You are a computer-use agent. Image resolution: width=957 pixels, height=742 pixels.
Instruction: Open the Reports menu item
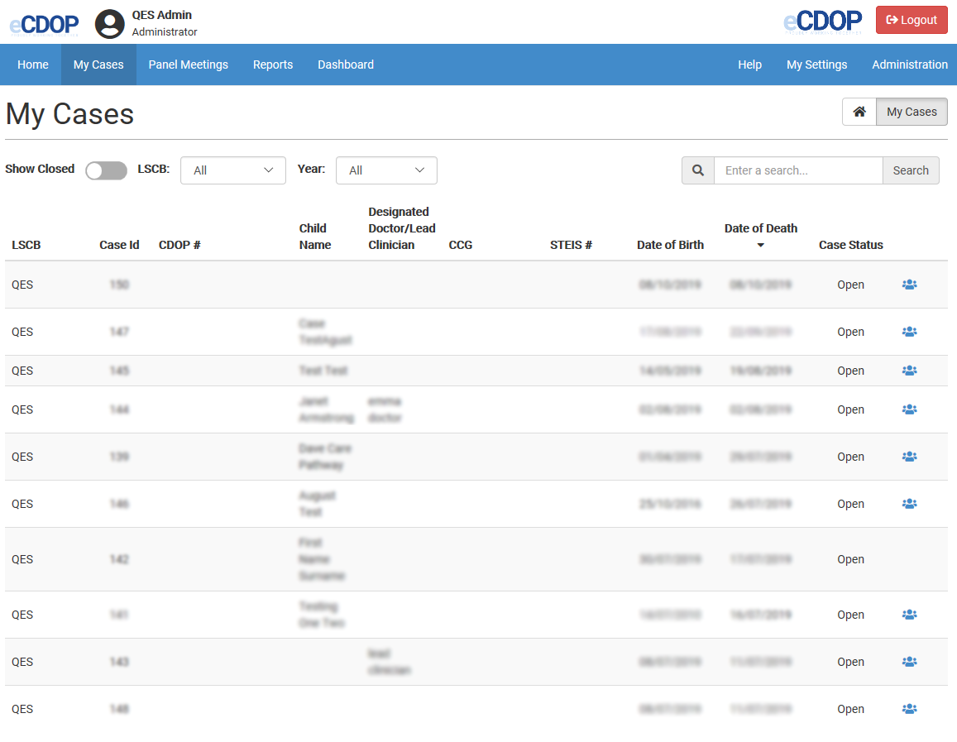click(x=273, y=65)
